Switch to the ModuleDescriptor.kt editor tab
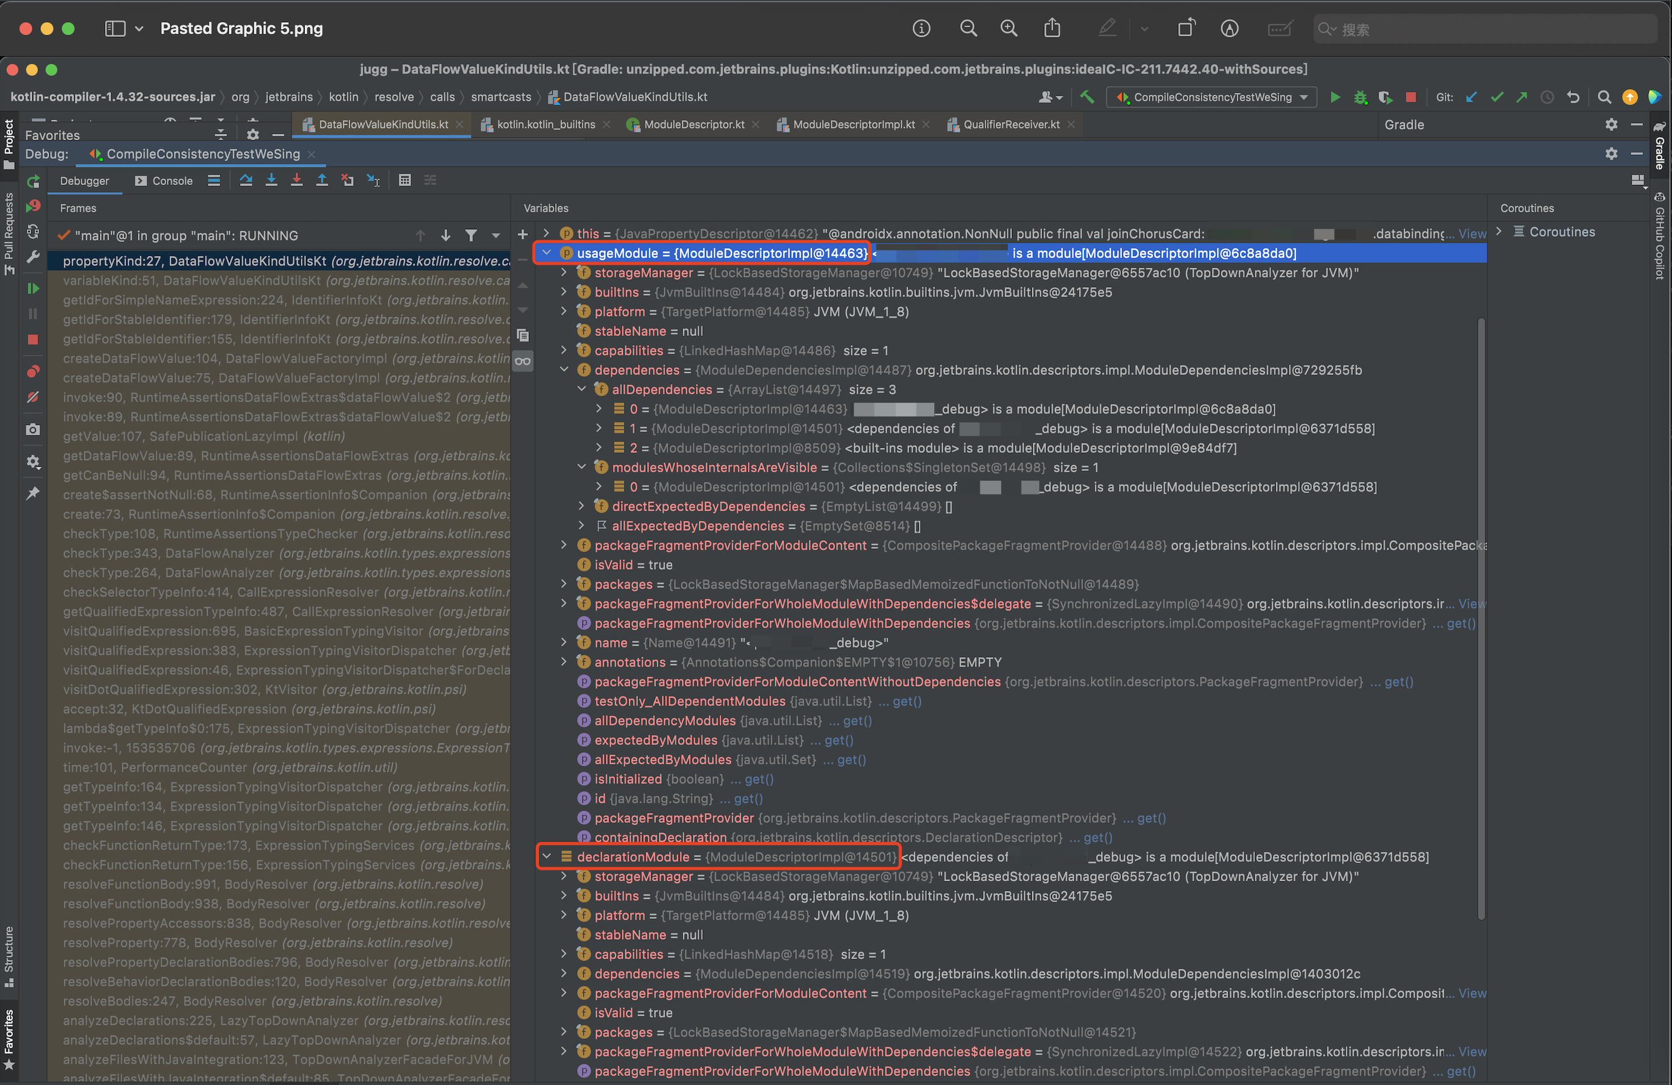 (x=694, y=125)
